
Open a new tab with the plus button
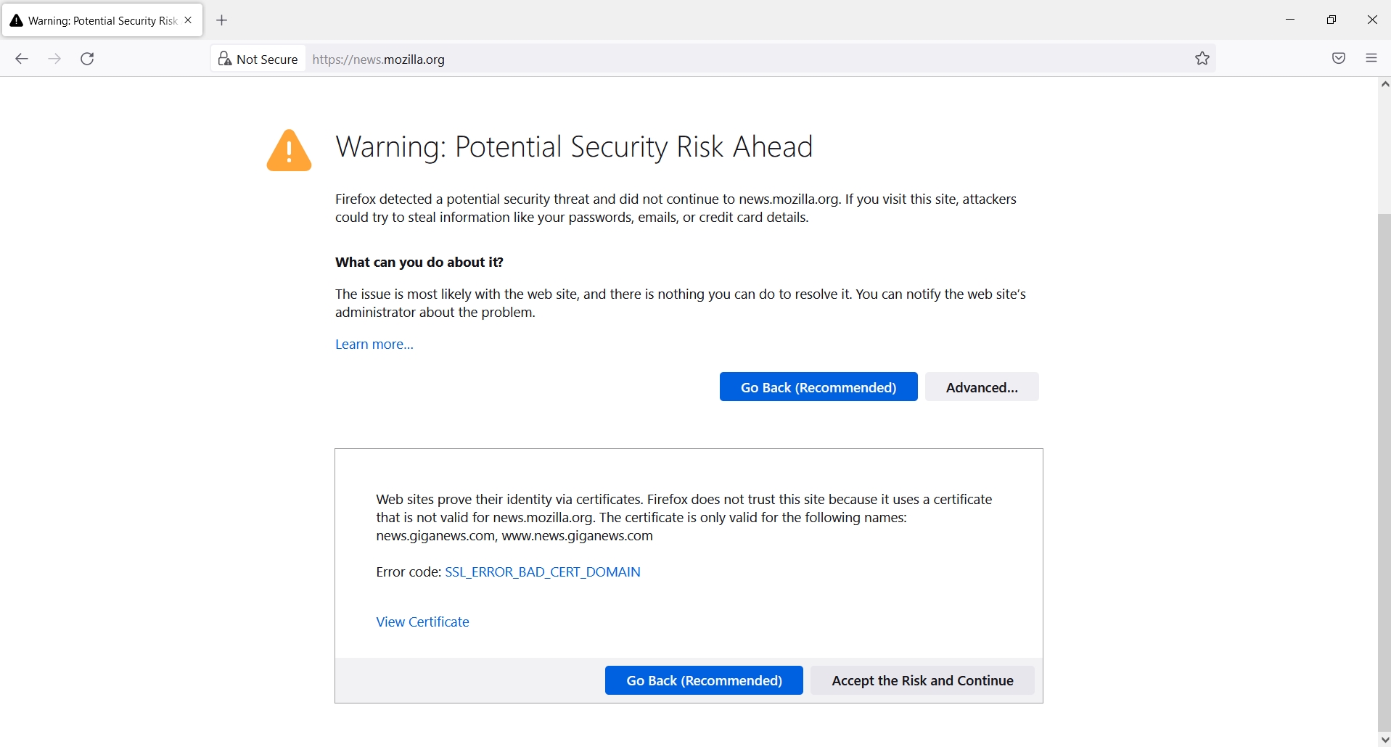(221, 20)
